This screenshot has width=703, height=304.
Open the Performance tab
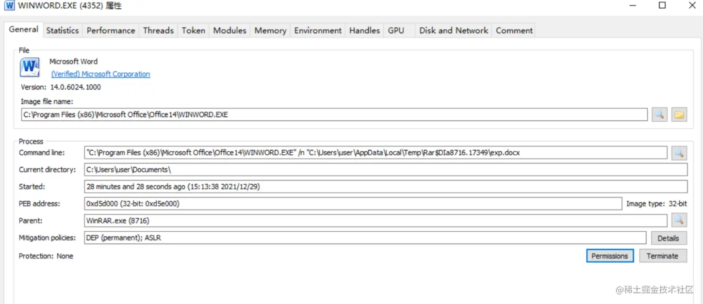[x=111, y=30]
